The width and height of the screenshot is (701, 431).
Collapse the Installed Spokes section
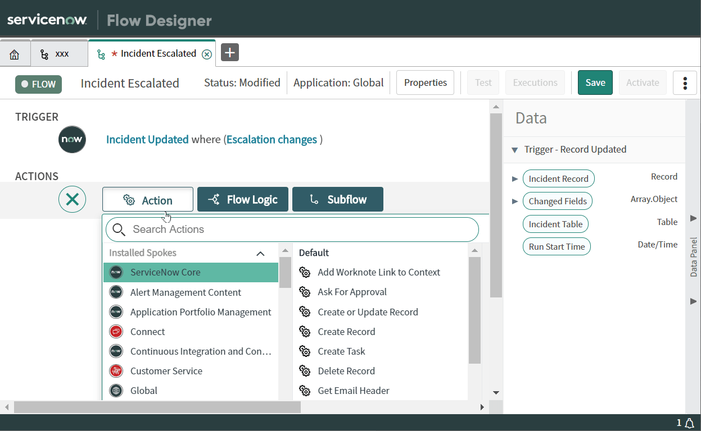point(260,253)
